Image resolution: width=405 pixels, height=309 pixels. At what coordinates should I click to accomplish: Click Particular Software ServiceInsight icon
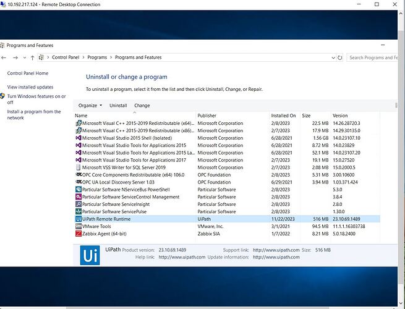tap(79, 204)
